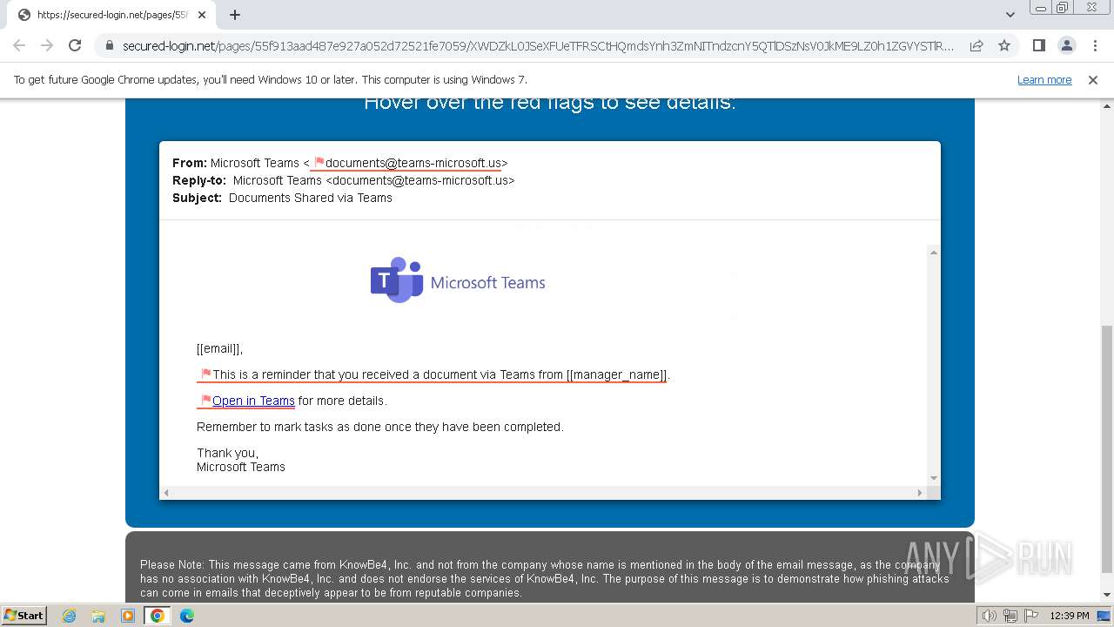Open a new browser tab
This screenshot has height=627, width=1114.
click(x=235, y=15)
